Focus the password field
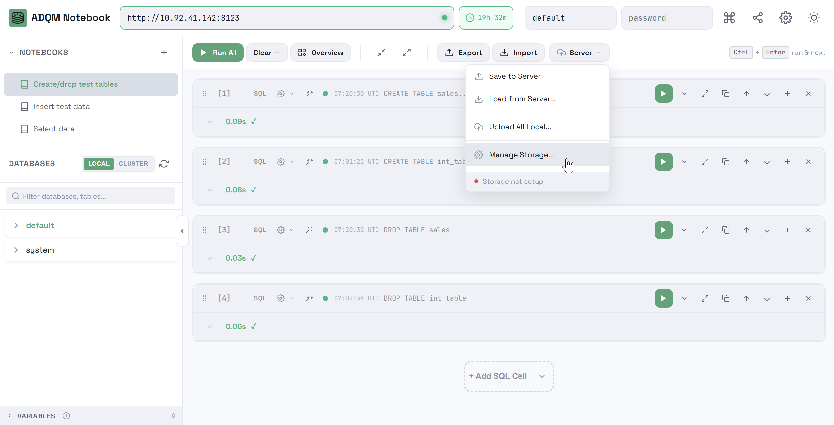 click(667, 18)
